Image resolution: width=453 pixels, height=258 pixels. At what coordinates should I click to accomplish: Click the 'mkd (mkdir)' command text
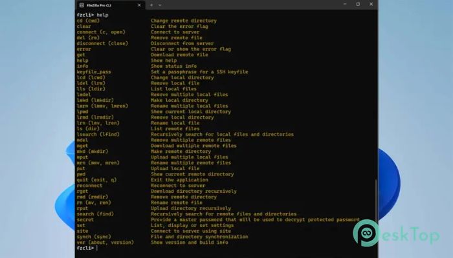pos(93,152)
